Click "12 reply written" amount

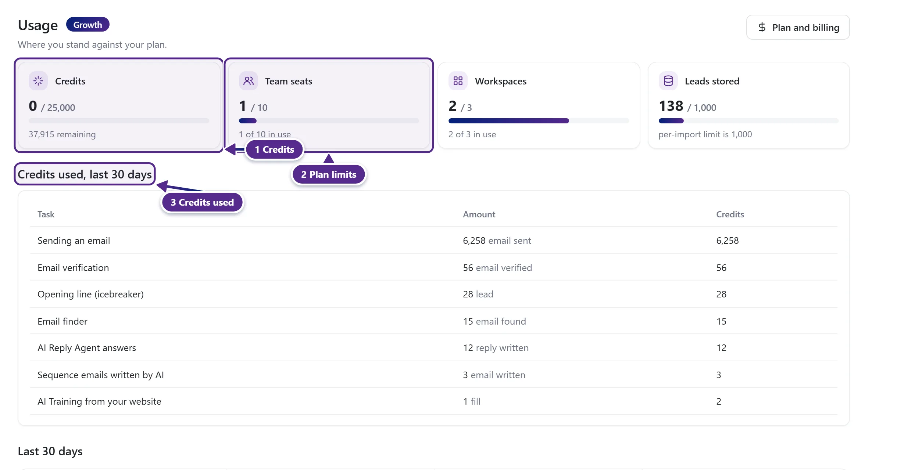pyautogui.click(x=496, y=348)
